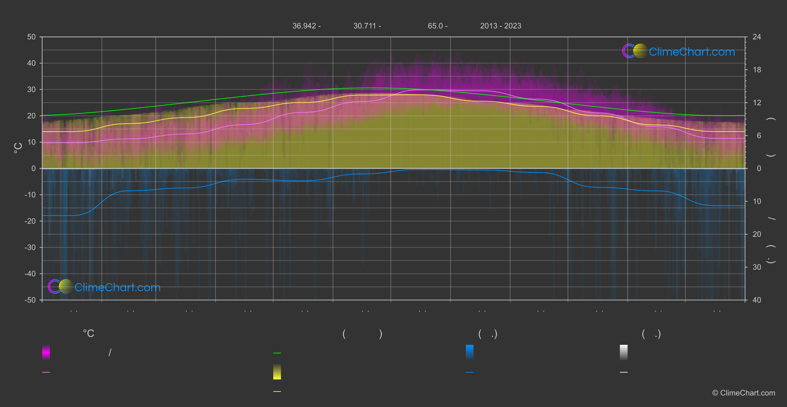Click the top-right ClimeChart.com logo icon
787x407 pixels.
634,51
